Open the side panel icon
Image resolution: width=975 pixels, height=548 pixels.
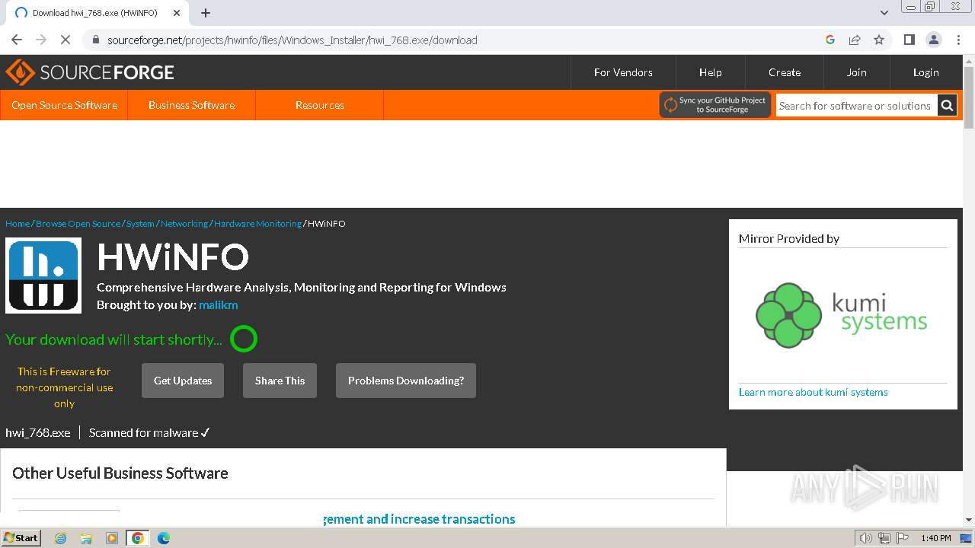click(x=909, y=40)
